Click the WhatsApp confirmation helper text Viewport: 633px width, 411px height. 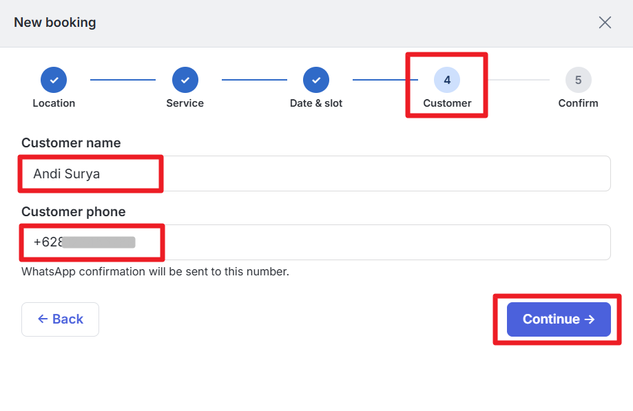tap(156, 271)
